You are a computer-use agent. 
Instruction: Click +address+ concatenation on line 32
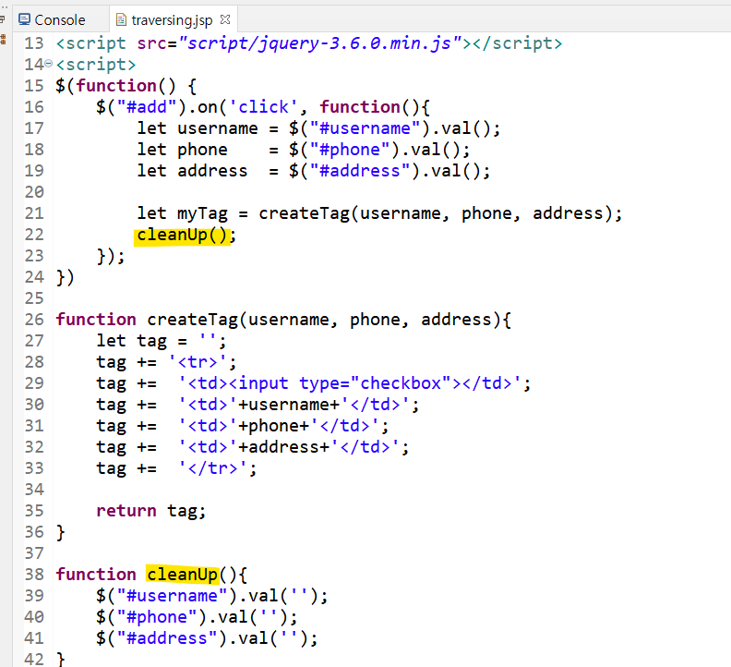pyautogui.click(x=284, y=447)
